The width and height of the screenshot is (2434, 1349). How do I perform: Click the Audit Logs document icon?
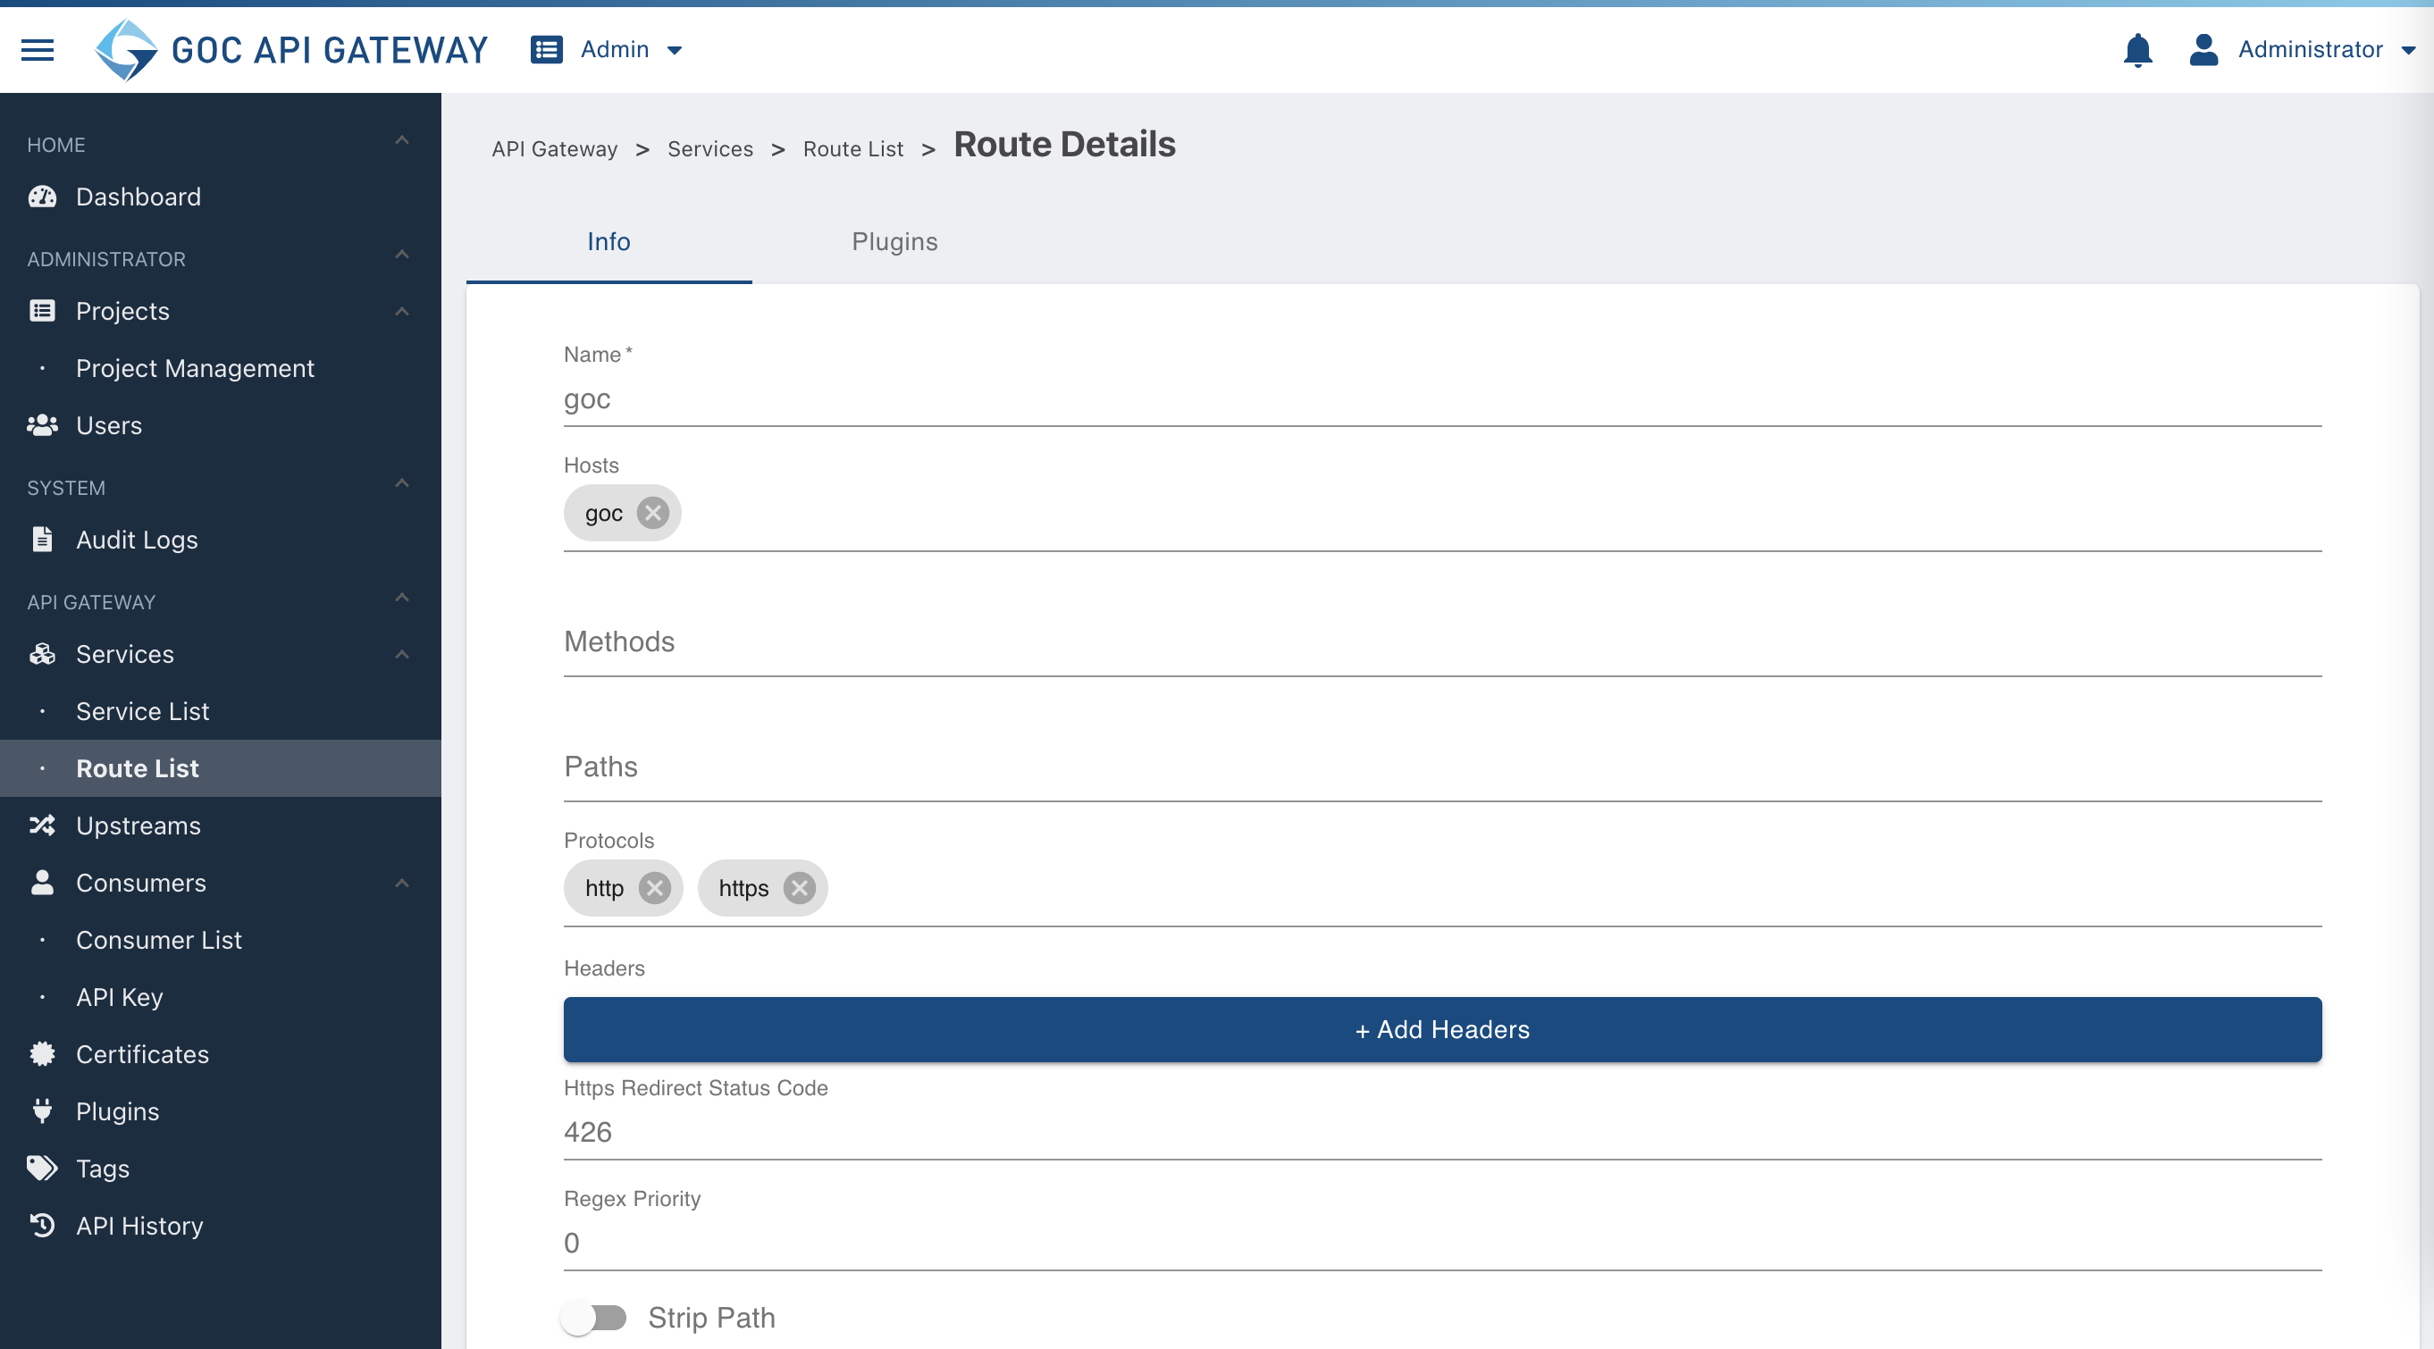43,540
